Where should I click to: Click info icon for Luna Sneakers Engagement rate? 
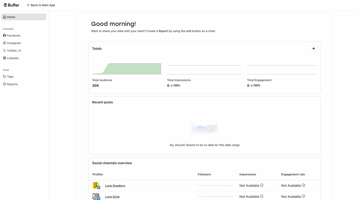(x=304, y=185)
